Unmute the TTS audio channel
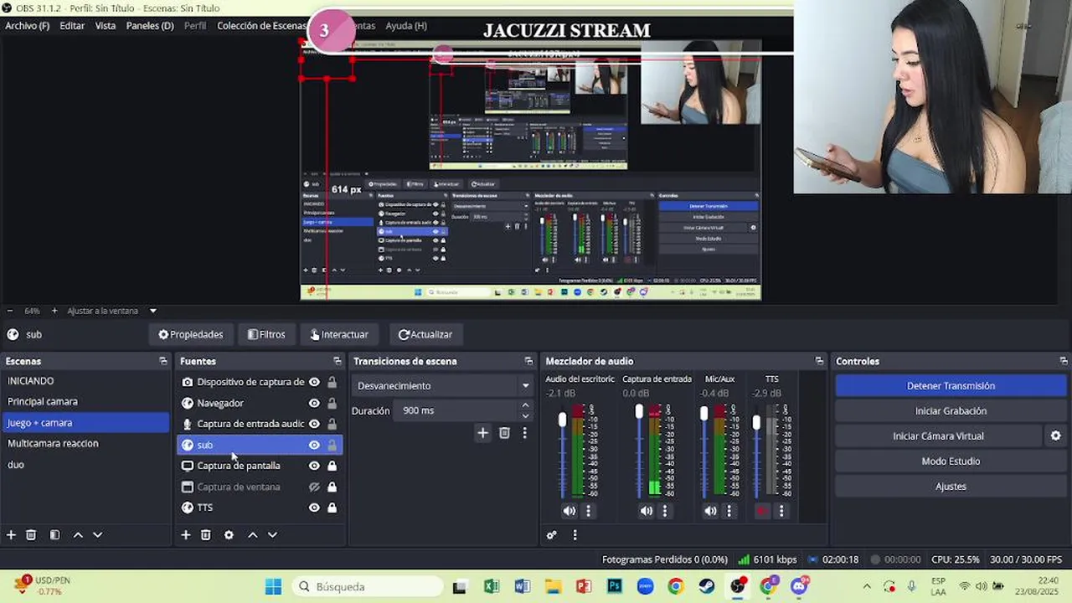This screenshot has width=1072, height=603. point(762,511)
